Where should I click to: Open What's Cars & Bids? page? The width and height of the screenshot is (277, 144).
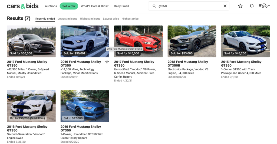tap(95, 6)
